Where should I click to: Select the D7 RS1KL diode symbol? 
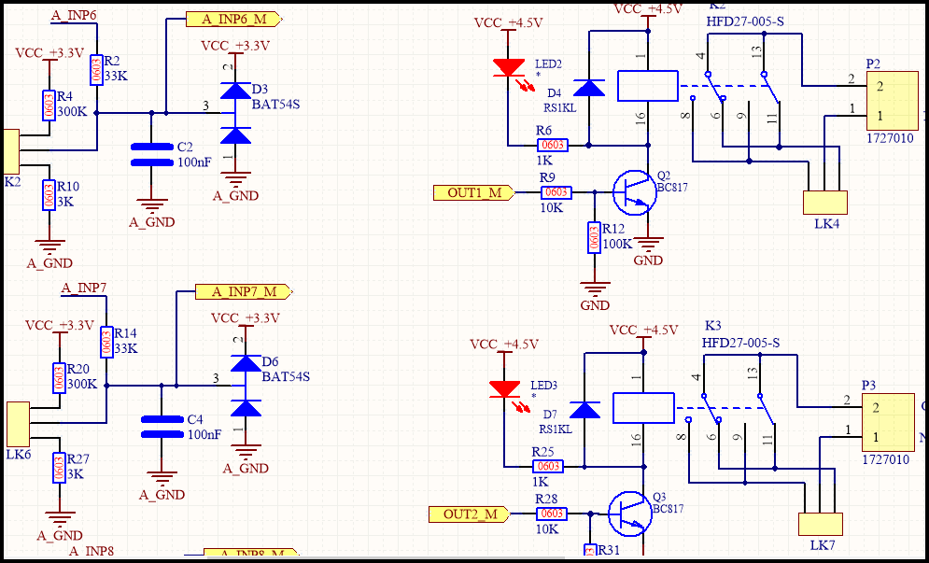tap(584, 409)
